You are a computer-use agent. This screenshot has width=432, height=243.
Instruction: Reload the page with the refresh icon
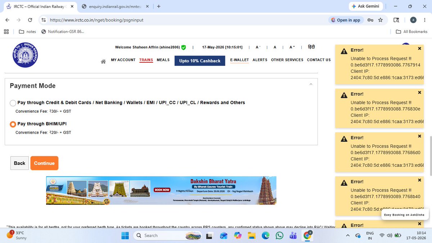(30, 20)
